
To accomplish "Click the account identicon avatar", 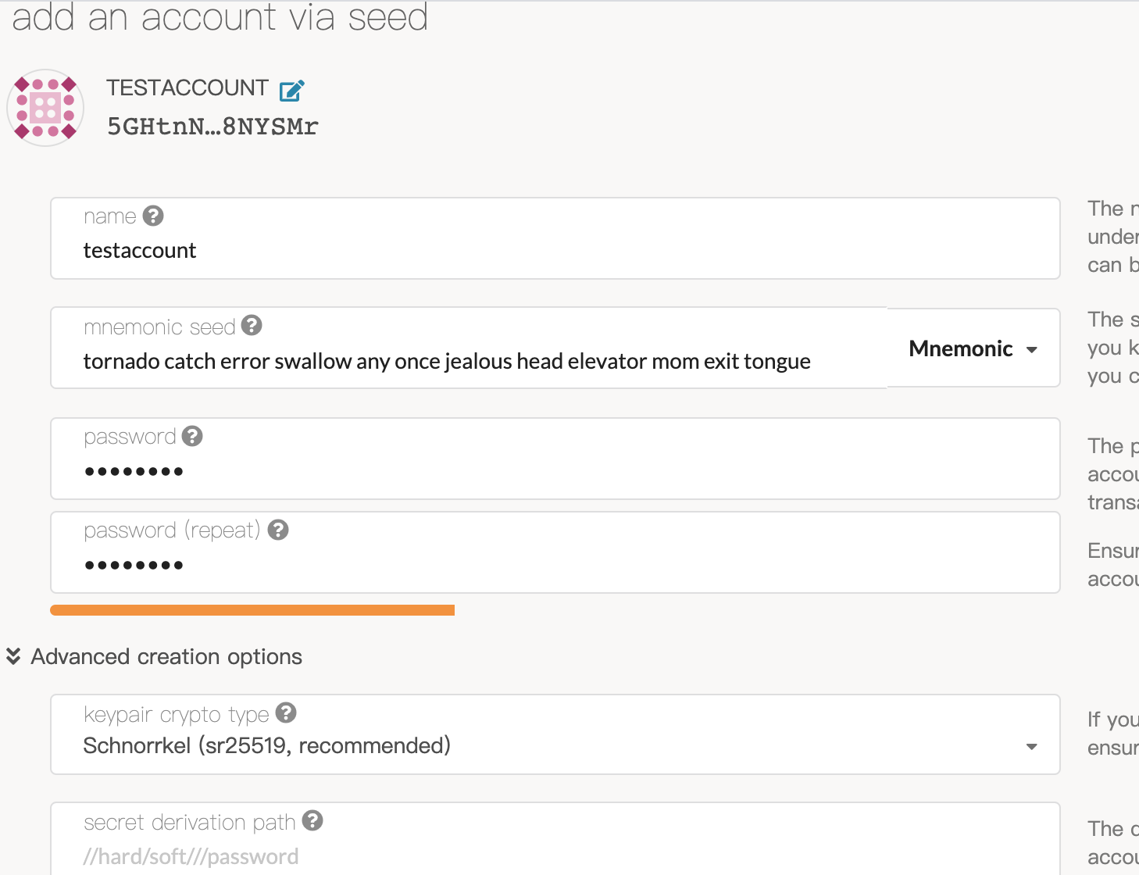I will click(x=45, y=108).
